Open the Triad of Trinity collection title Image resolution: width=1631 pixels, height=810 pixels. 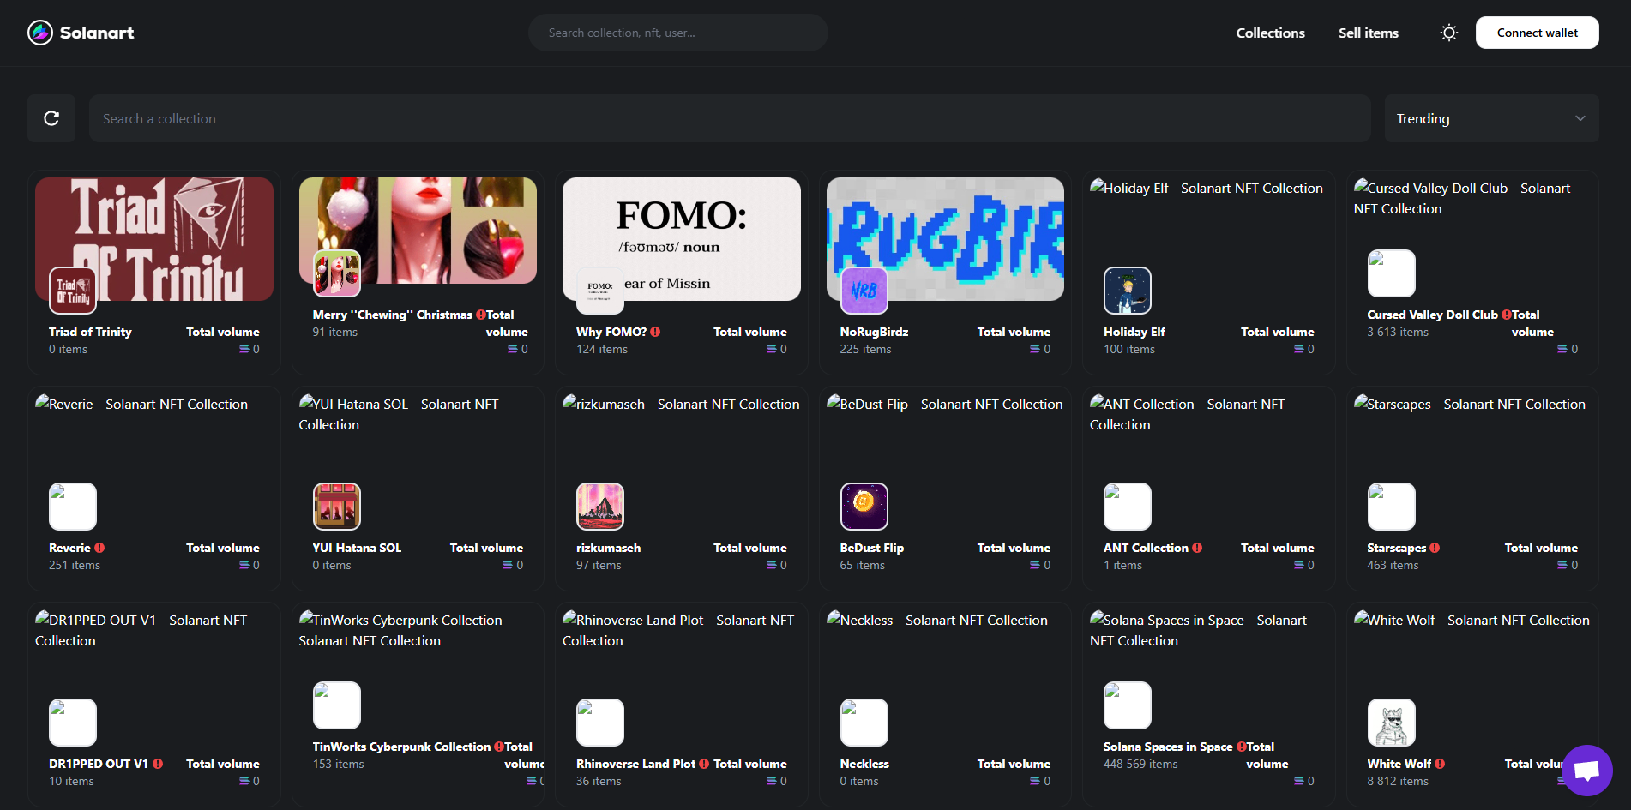point(90,332)
